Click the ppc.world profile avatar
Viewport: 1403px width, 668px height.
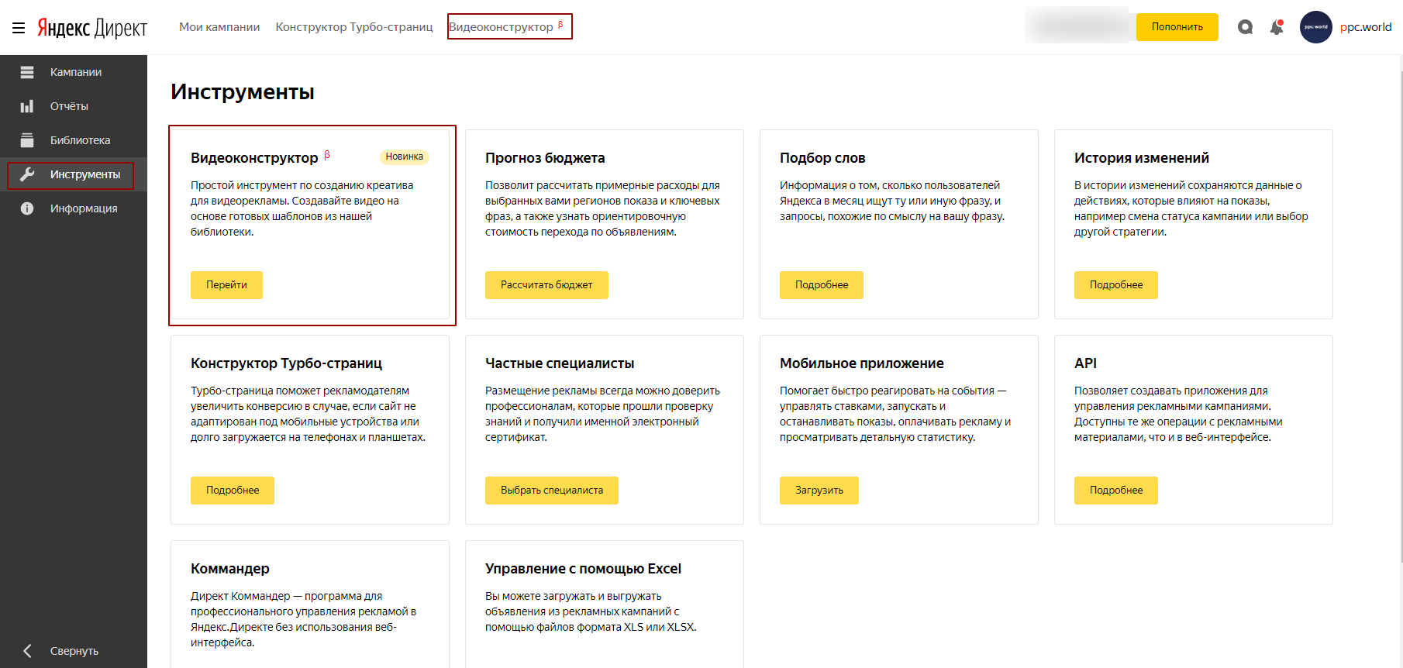1315,27
